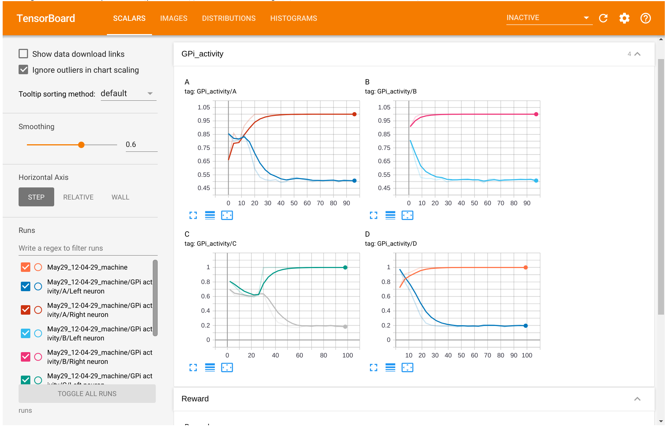Click the Smoothing slider handle
669x429 pixels.
pos(81,145)
